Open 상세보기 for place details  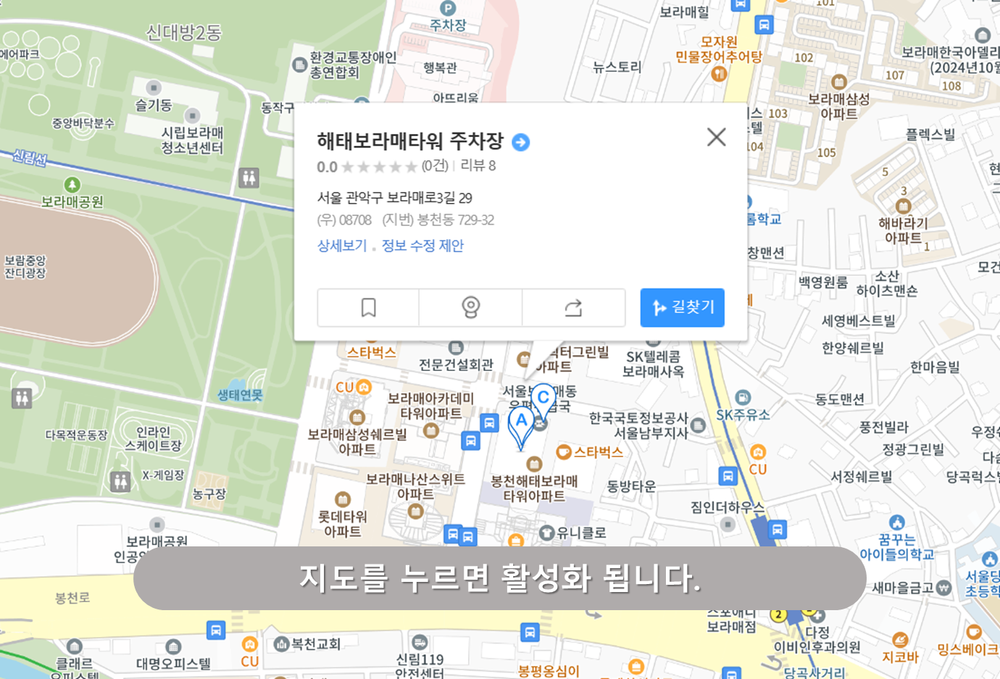coord(341,246)
